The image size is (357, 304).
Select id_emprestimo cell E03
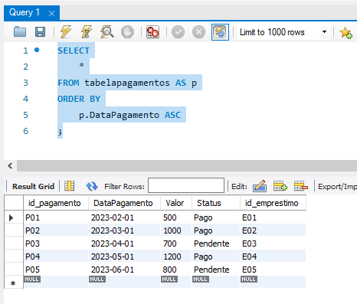pyautogui.click(x=273, y=244)
